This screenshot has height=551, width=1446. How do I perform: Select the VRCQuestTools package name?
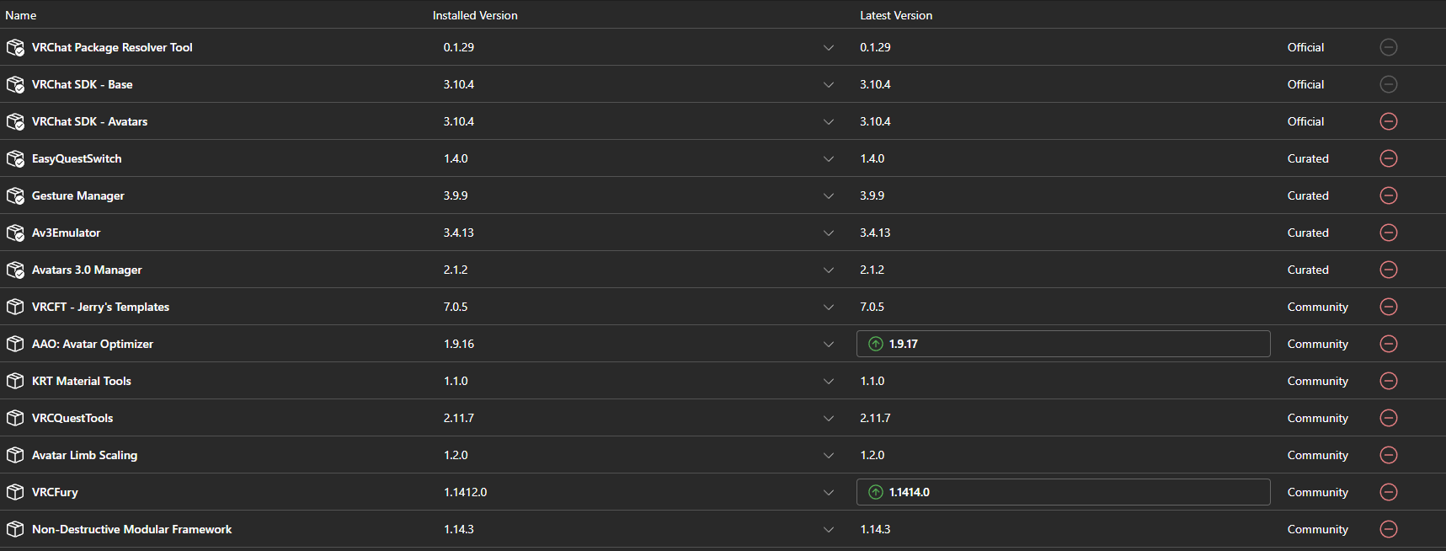72,418
